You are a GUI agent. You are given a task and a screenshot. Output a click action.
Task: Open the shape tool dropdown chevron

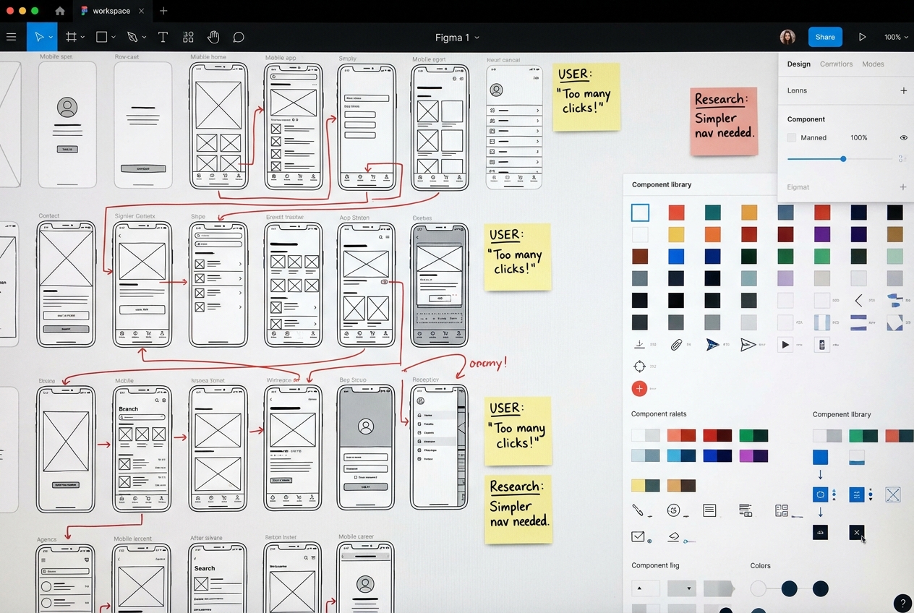tap(114, 38)
